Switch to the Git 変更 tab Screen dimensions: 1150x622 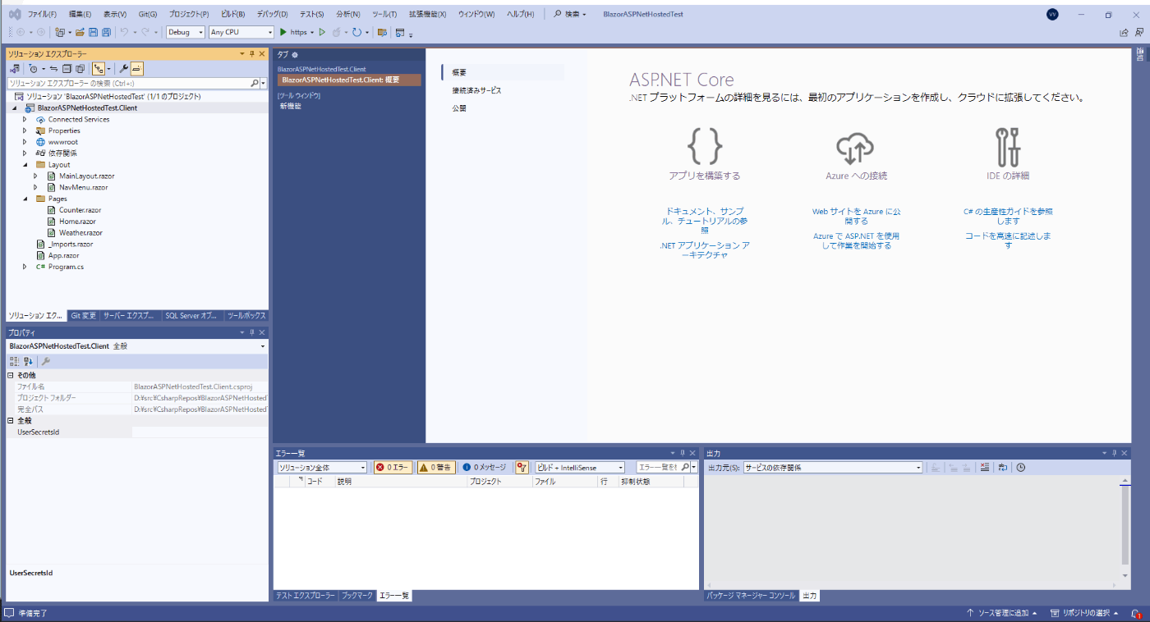tap(83, 315)
